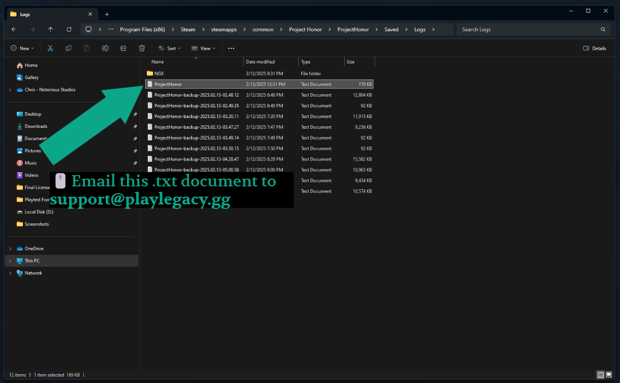Expand the Network tree node
Viewport: 620px width, 383px height.
10,273
